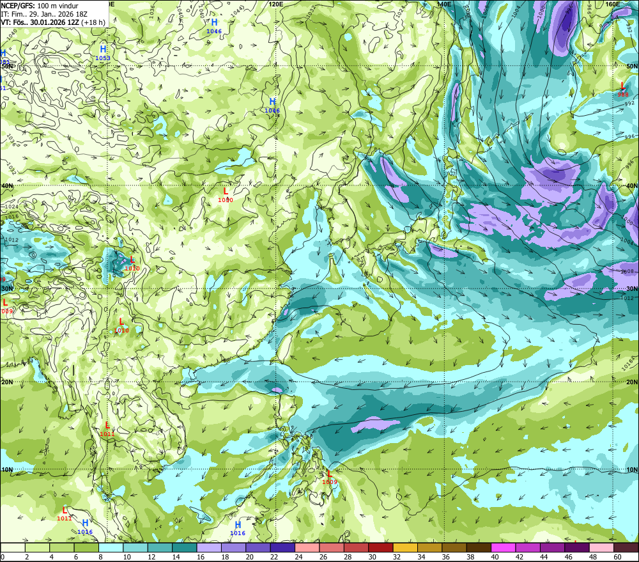Click the 10N label on the right edge

tap(632, 469)
